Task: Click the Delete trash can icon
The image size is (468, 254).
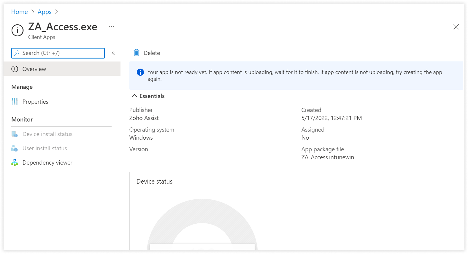Action: tap(136, 53)
